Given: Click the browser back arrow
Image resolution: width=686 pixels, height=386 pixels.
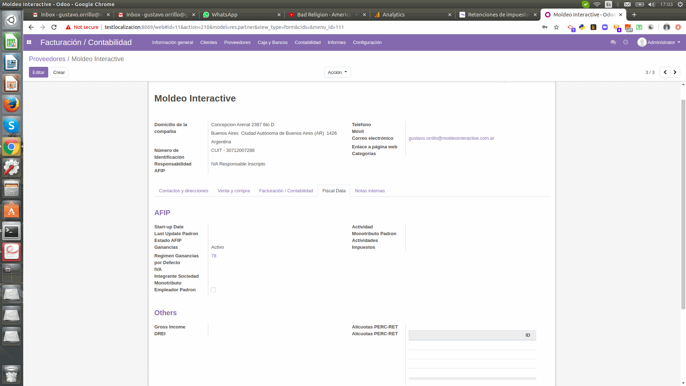Looking at the screenshot, I should (x=31, y=27).
